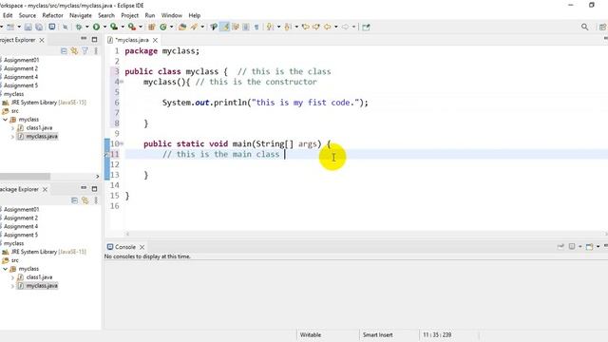Toggle Link with Editor in Package Explorer

click(x=85, y=200)
